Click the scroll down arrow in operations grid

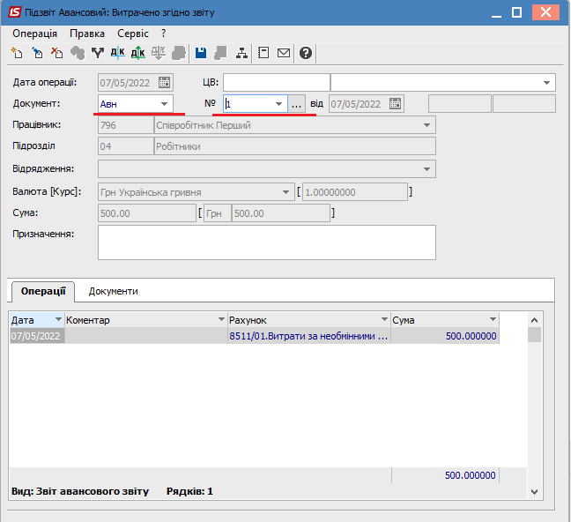coord(534,492)
